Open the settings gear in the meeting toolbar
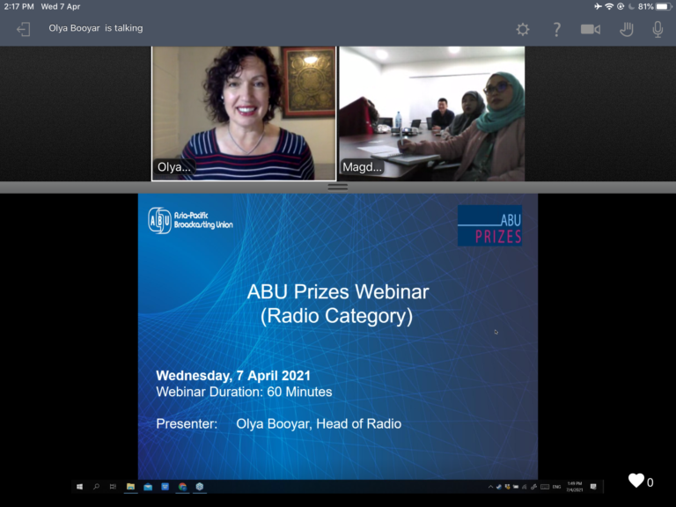 pyautogui.click(x=523, y=29)
